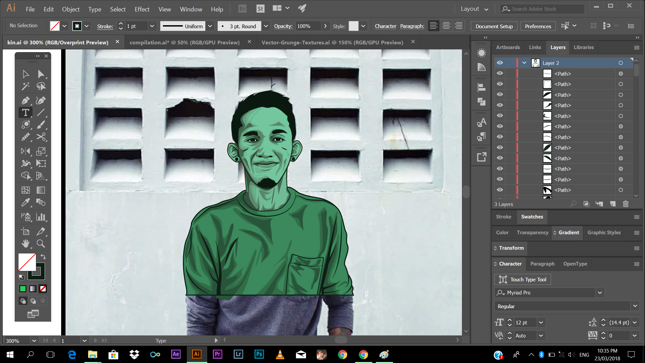Open After Effects from the taskbar
645x363 pixels.
pyautogui.click(x=176, y=354)
